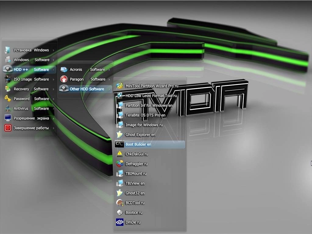Image resolution: width=312 pixels, height=234 pixels.
Task: Expand the ISO Image Software submenu arrow
Action: pyautogui.click(x=54, y=79)
